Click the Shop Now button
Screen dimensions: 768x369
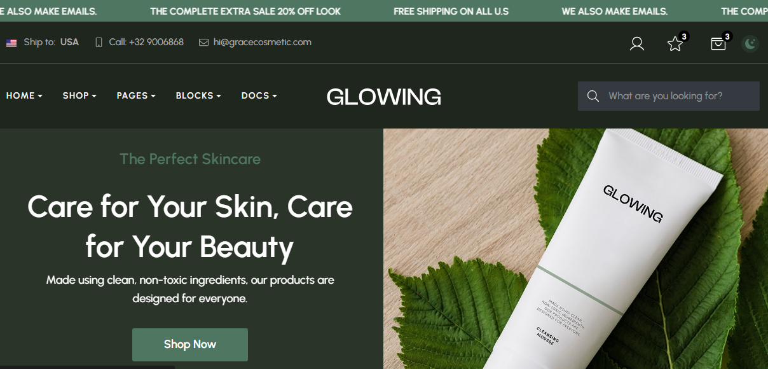(x=190, y=344)
